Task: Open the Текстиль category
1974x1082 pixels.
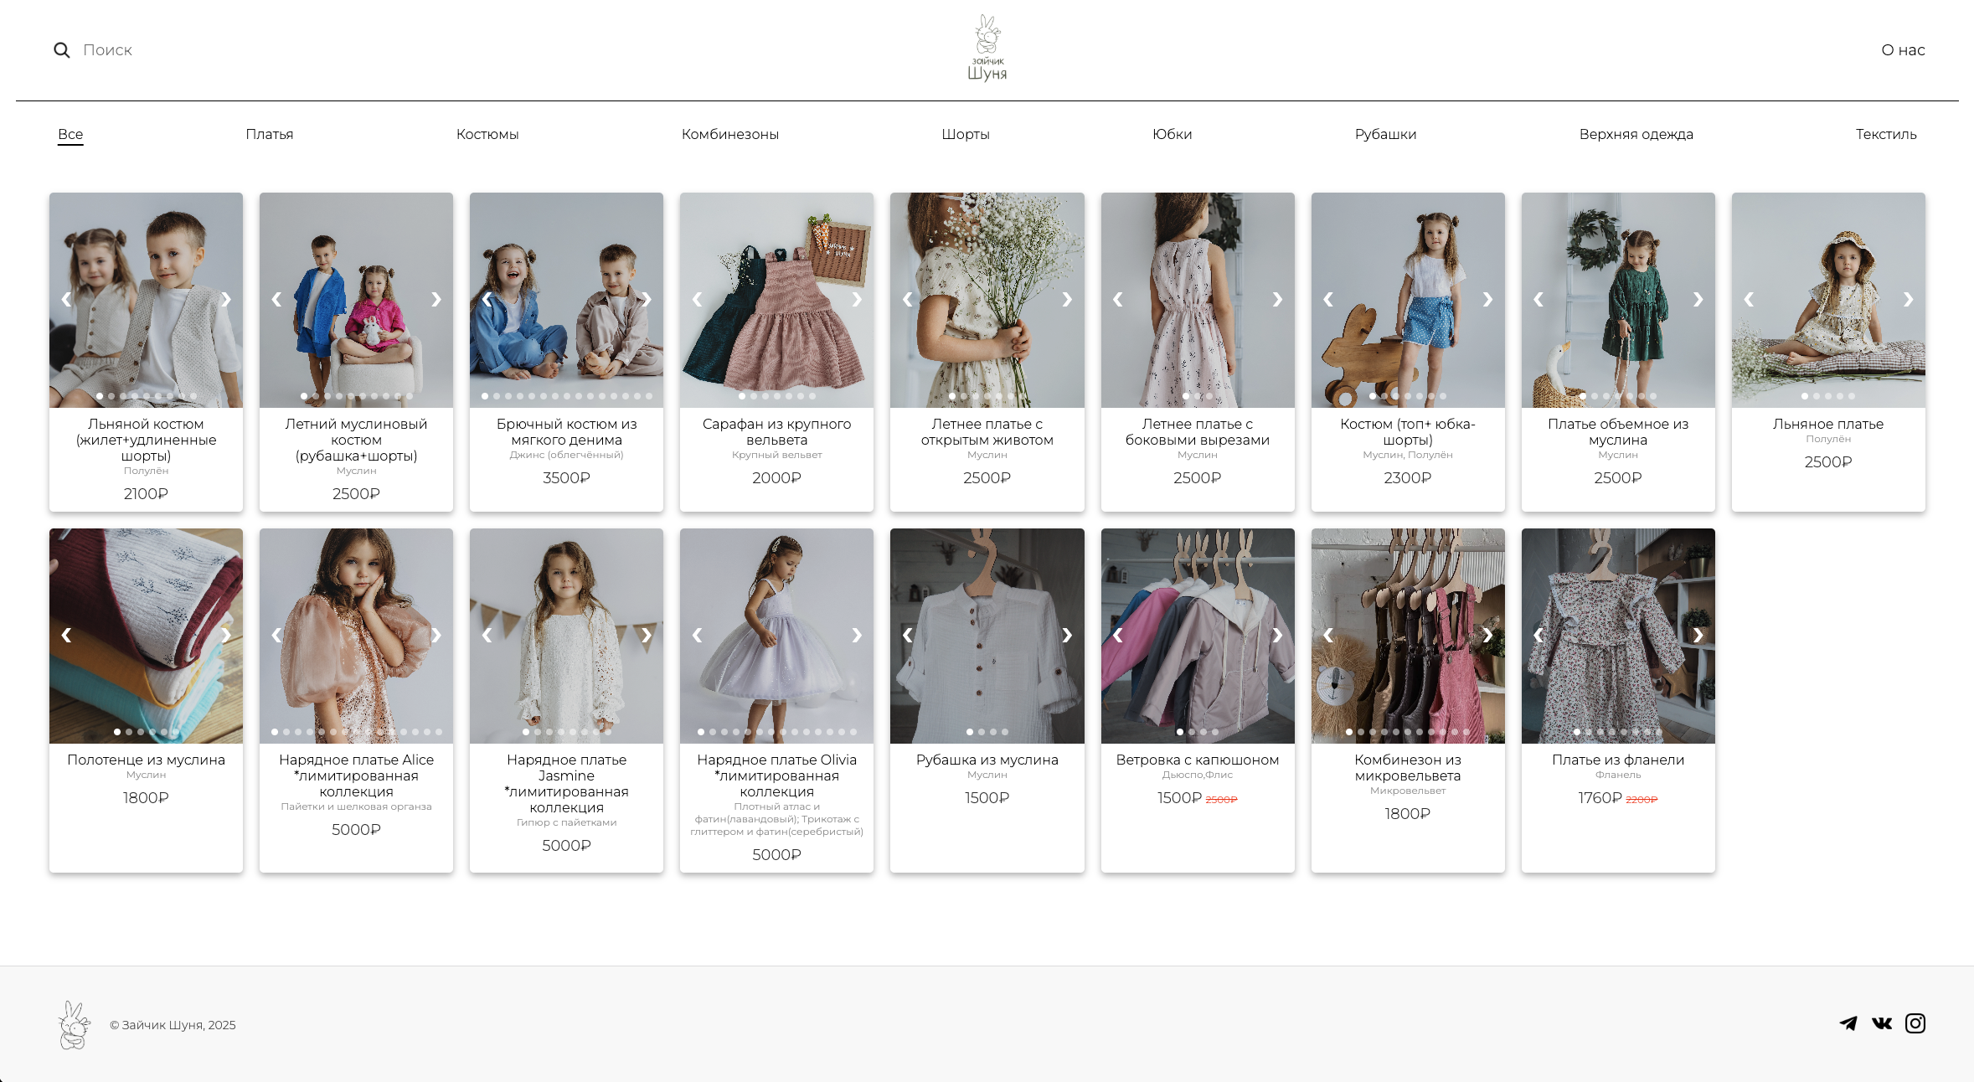Action: tap(1885, 134)
